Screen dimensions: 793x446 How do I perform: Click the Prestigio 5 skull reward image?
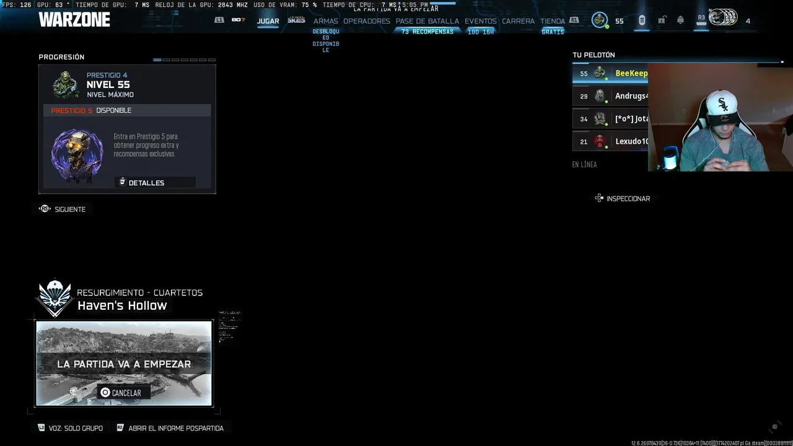tap(77, 155)
